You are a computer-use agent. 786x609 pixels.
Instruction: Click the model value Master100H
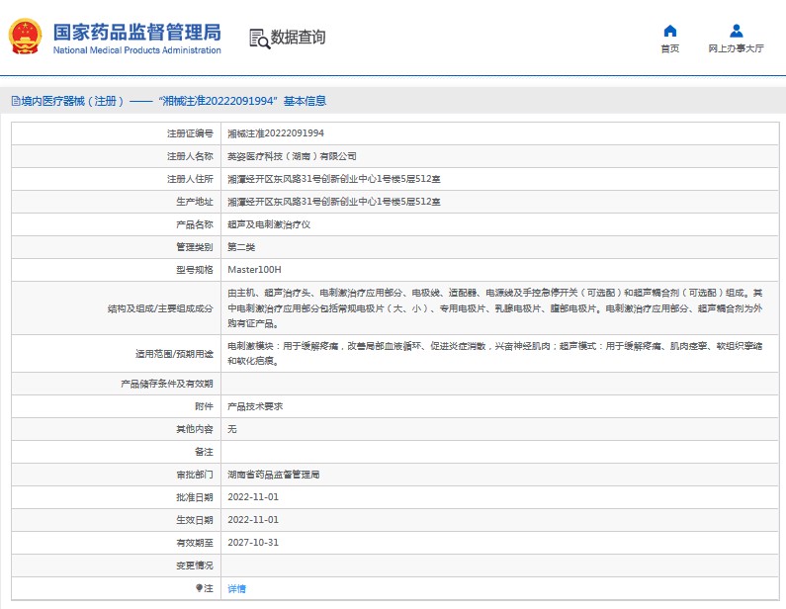click(x=254, y=269)
